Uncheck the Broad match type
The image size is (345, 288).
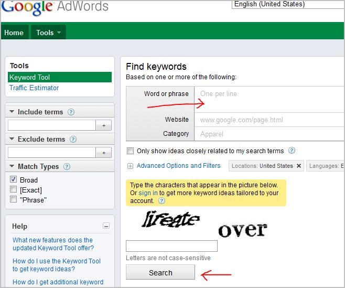pos(14,180)
